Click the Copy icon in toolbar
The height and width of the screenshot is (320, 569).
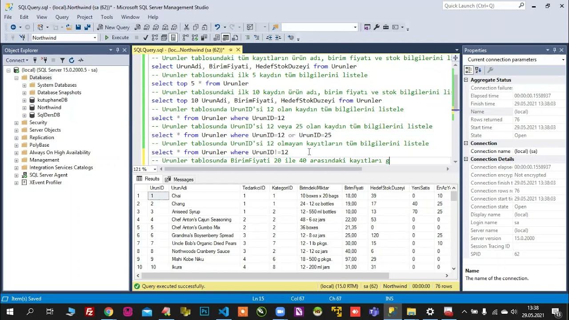pyautogui.click(x=196, y=27)
